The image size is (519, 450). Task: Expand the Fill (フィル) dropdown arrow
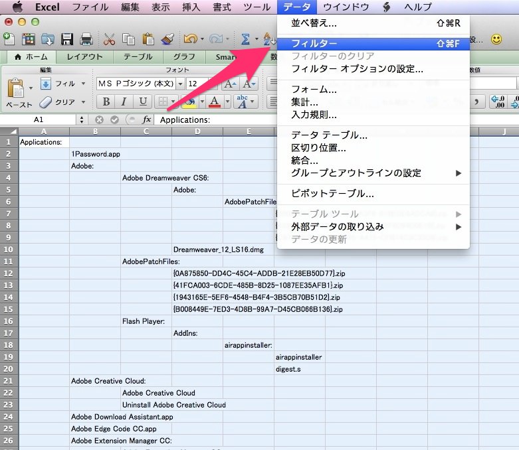(84, 84)
